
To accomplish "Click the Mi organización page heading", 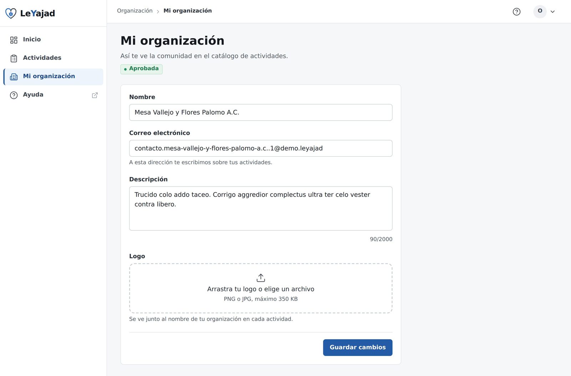I will 172,41.
